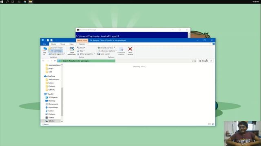Open Explorer Help question mark icon
This screenshot has width=261, height=146.
[x=214, y=44]
